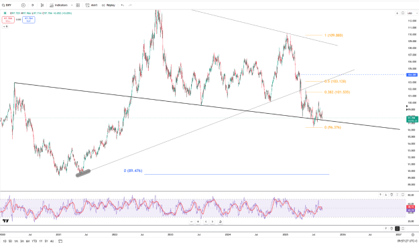Image resolution: width=419 pixels, height=243 pixels.
Task: Select the grey highlighted brush mark at 2021 low
Action: [83, 173]
